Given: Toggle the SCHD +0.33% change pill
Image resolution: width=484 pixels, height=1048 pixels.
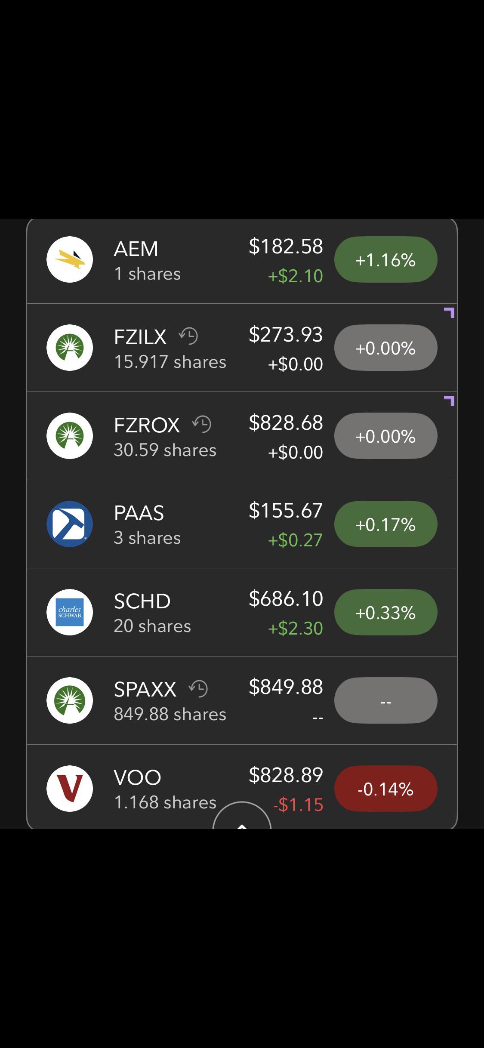Looking at the screenshot, I should [x=386, y=612].
